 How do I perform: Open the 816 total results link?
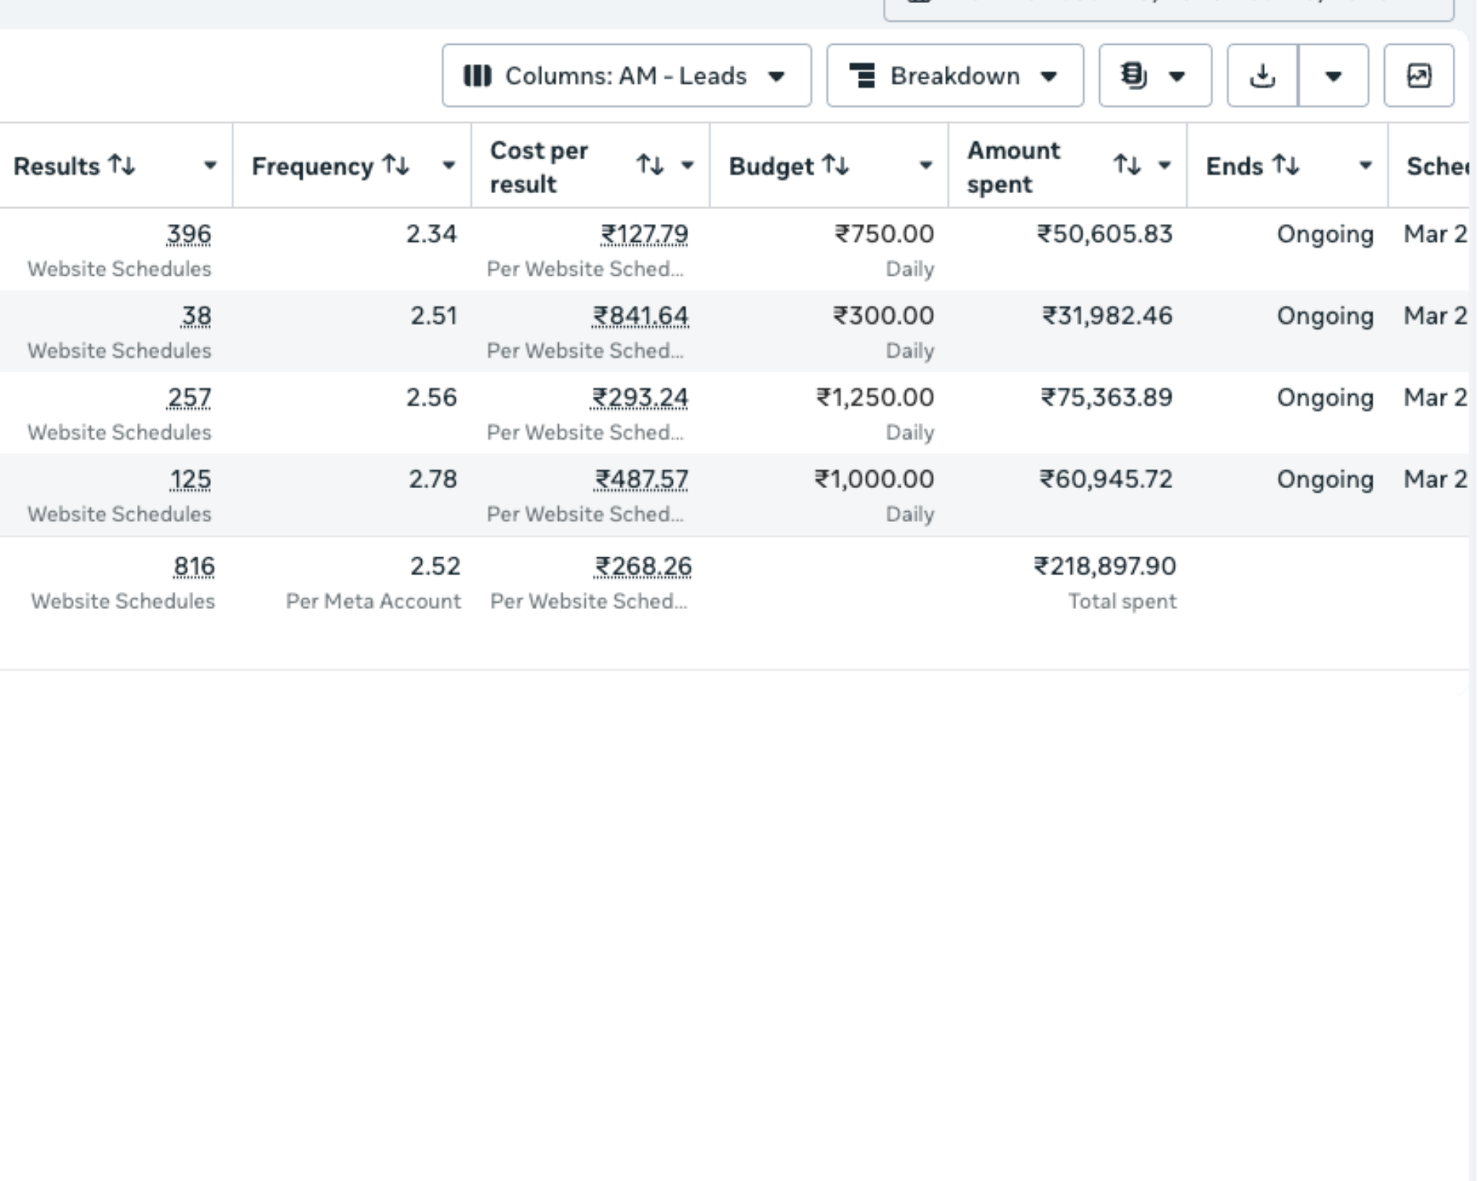194,567
